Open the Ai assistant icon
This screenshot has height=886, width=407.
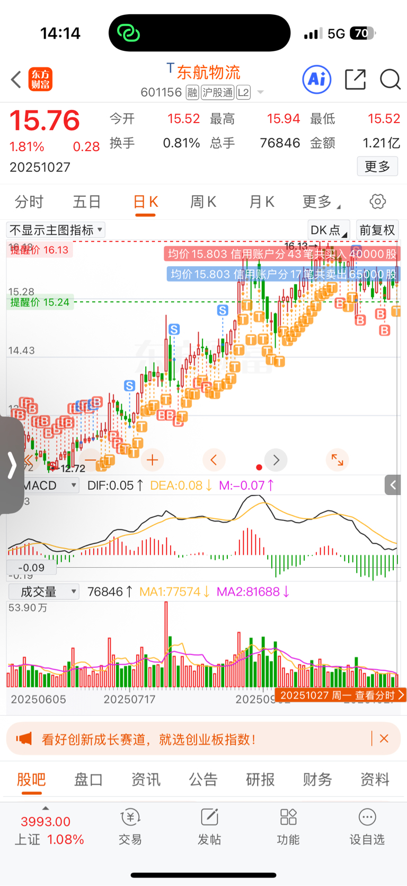tap(316, 80)
